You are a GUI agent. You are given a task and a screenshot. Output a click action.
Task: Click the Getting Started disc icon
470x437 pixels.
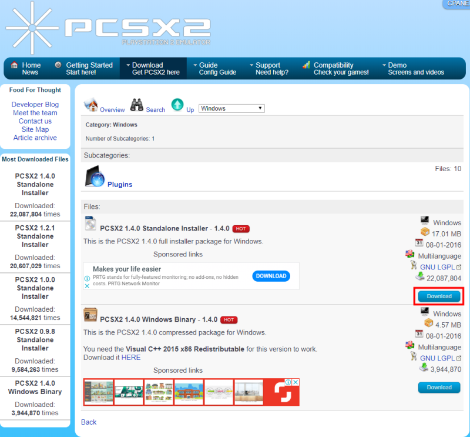pos(58,65)
